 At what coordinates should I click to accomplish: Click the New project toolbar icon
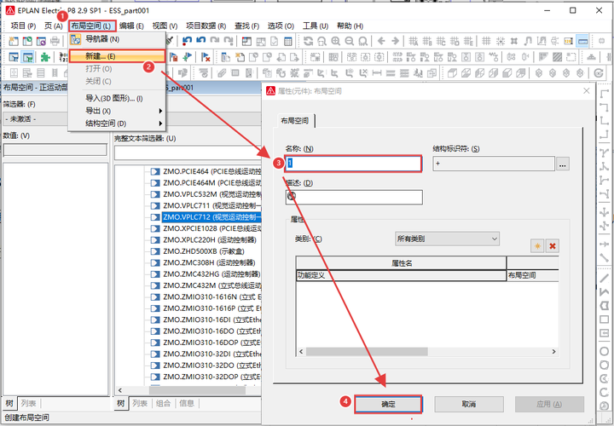(14, 41)
